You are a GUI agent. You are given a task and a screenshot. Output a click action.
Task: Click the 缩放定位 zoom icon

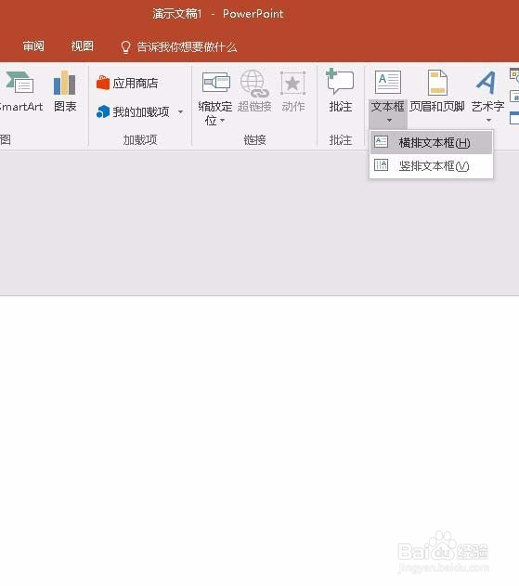[x=215, y=83]
